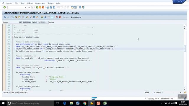
Task: Click the Pretty Printer button
Action: click(76, 17)
